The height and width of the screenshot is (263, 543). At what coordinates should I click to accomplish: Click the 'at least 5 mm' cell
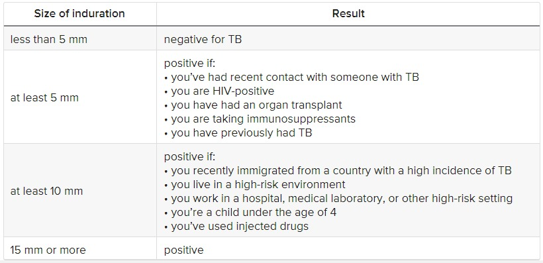tap(80, 97)
